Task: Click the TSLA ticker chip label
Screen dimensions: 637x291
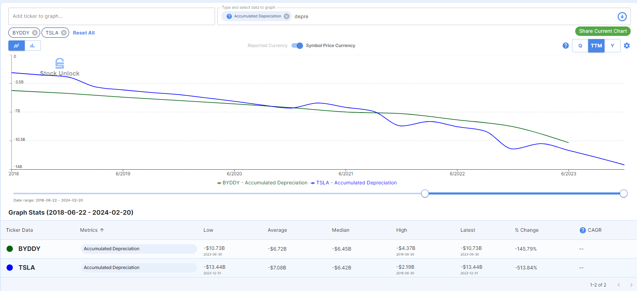Action: point(52,33)
